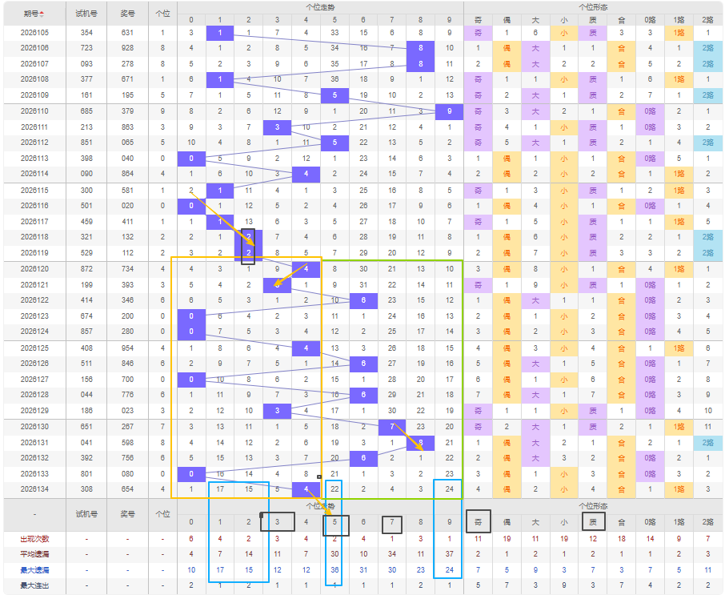Click the top 个位走势 header
This screenshot has width=725, height=595.
pos(320,7)
